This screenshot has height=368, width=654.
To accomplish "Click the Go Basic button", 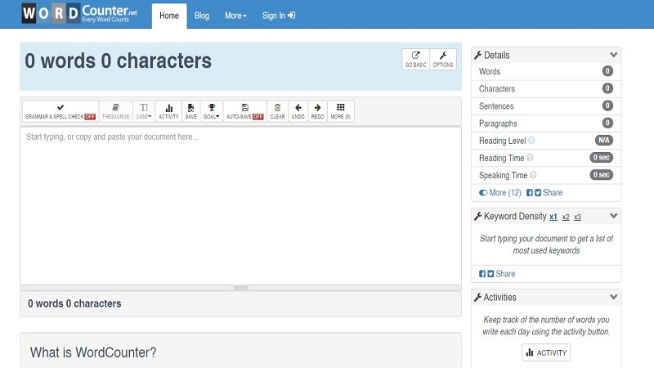I will pyautogui.click(x=415, y=59).
